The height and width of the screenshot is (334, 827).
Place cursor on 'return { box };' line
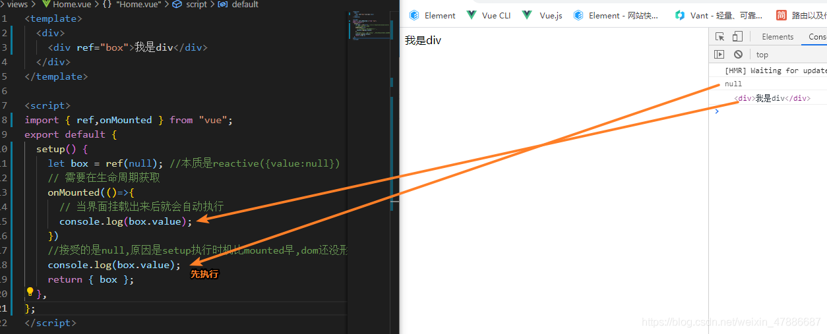tap(91, 279)
